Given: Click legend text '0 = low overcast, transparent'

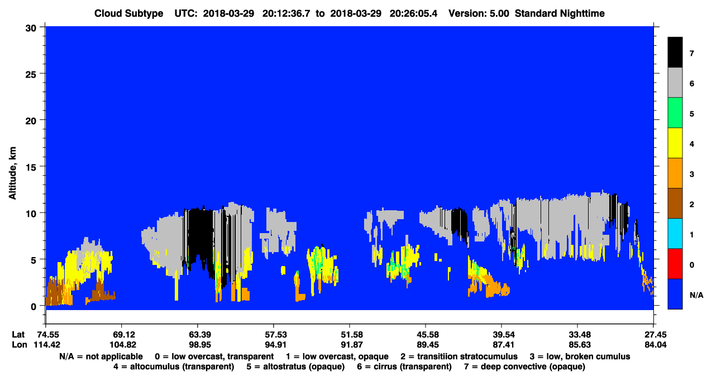Looking at the screenshot, I should point(214,356).
